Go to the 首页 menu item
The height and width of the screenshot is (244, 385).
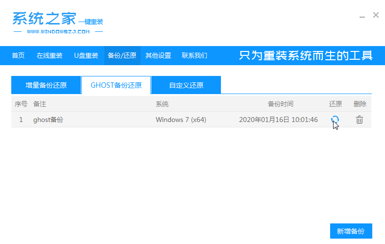(18, 55)
